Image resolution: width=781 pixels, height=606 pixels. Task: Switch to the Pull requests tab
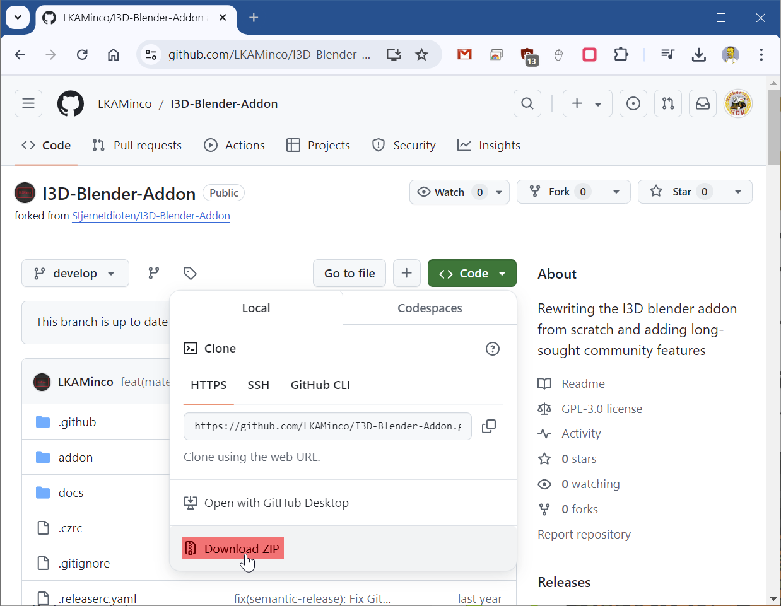click(137, 146)
